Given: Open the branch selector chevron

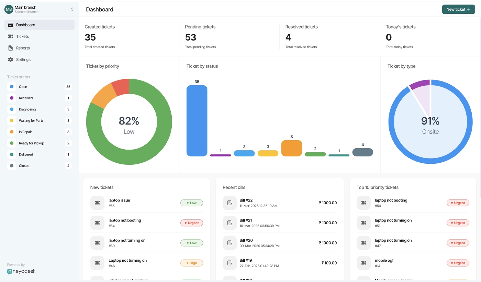Looking at the screenshot, I should (72, 9).
